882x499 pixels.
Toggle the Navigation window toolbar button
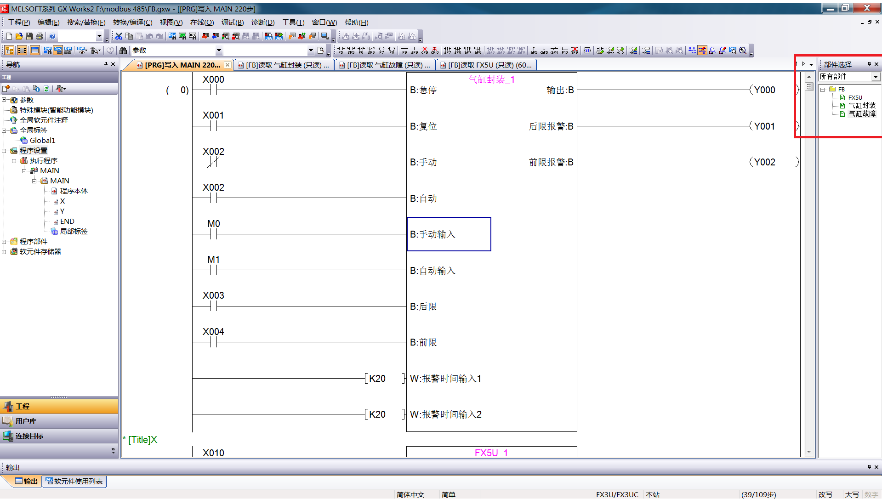tap(9, 51)
